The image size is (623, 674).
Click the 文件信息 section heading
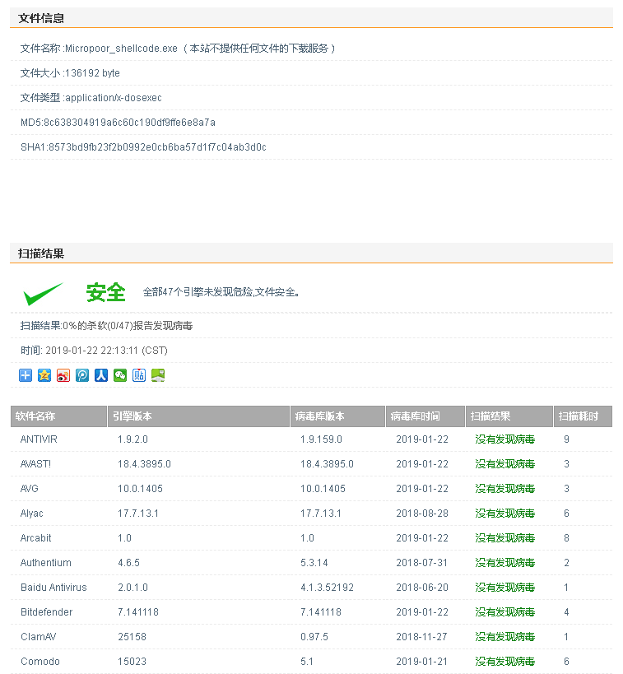(41, 18)
